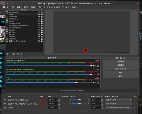This screenshot has width=142, height=114.
Task: Toggle the lock on the SteamVRGPUCPUMonitor source
Action: tap(42, 25)
